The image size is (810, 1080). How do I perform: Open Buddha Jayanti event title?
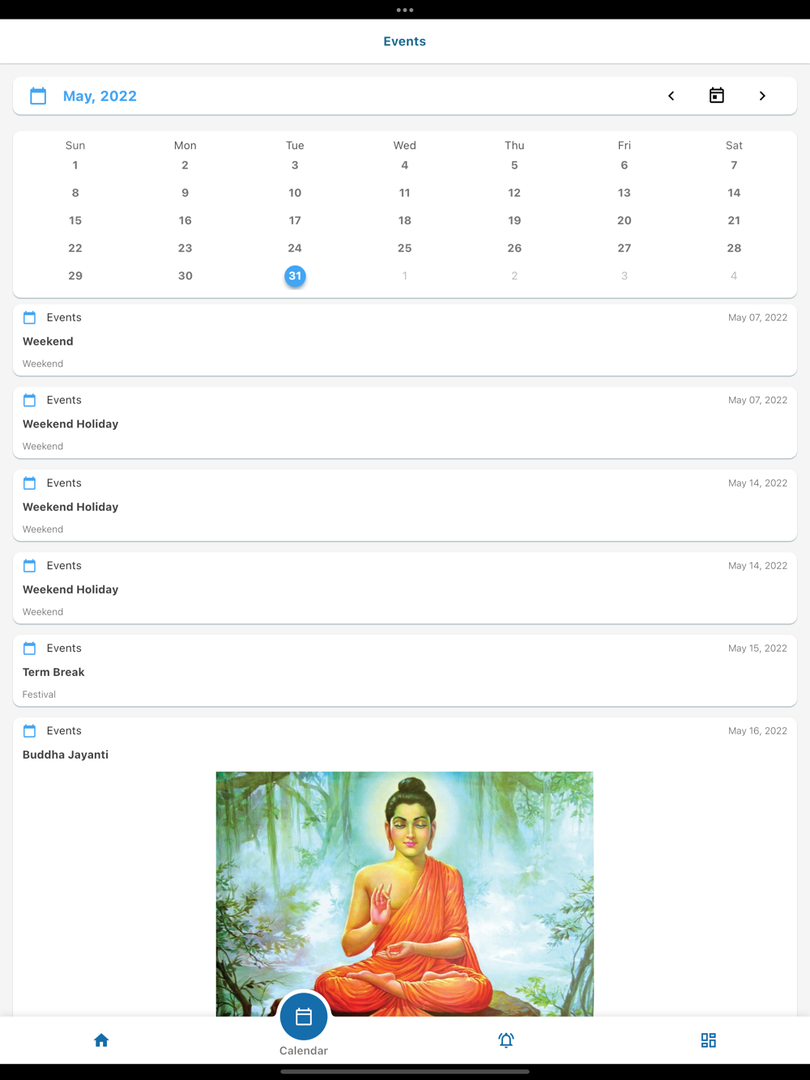(66, 755)
